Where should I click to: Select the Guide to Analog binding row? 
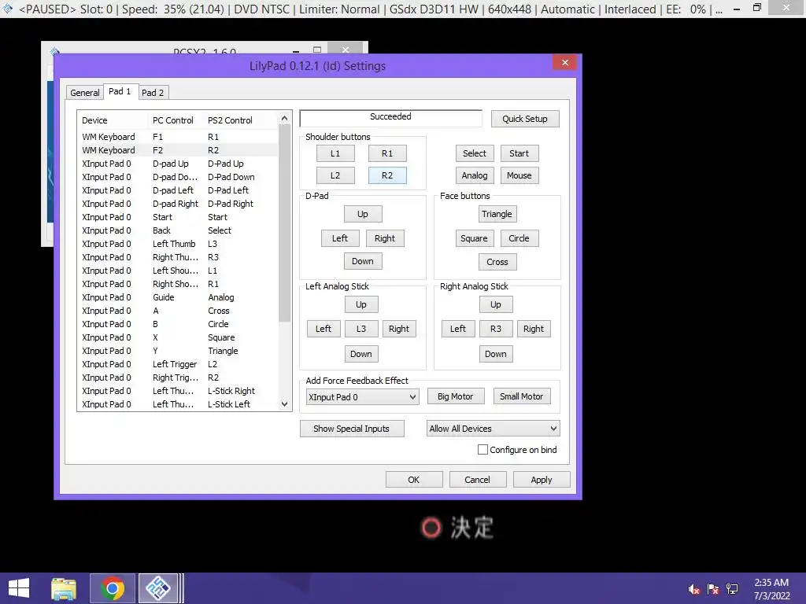tap(177, 297)
